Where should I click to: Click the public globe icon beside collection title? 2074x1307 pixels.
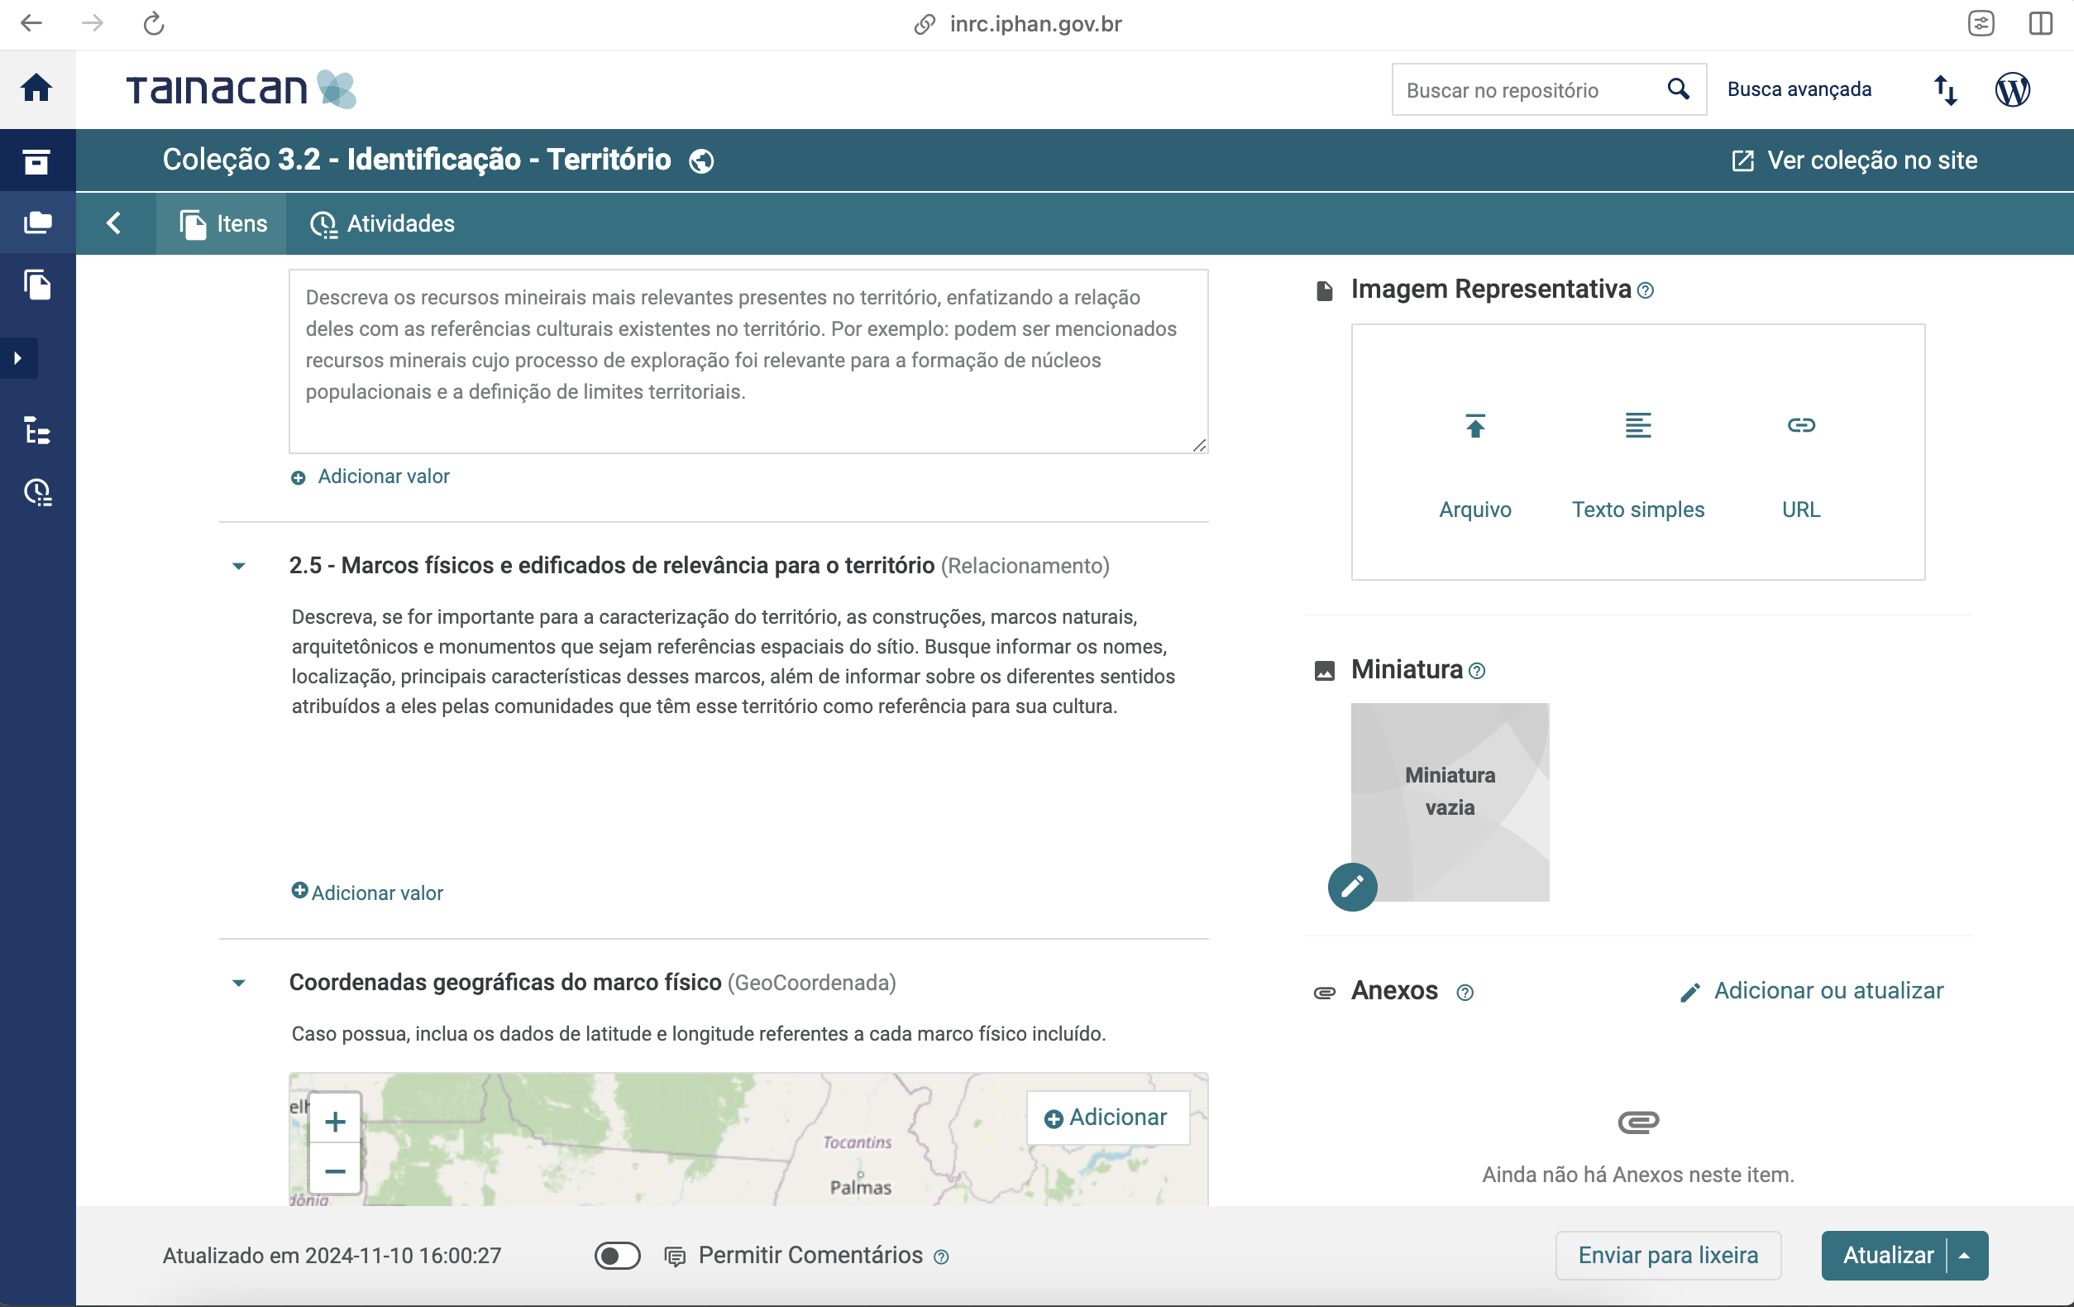click(701, 161)
